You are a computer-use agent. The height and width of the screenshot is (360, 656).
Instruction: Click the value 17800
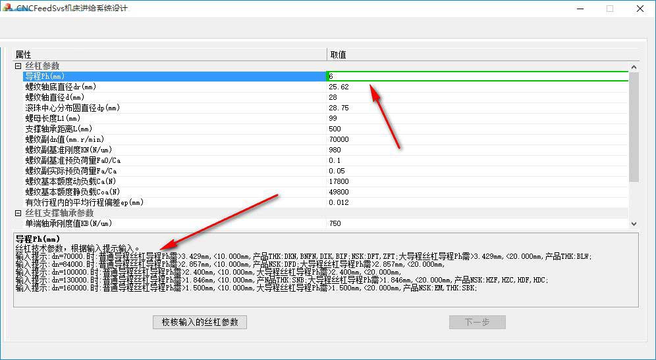click(339, 181)
